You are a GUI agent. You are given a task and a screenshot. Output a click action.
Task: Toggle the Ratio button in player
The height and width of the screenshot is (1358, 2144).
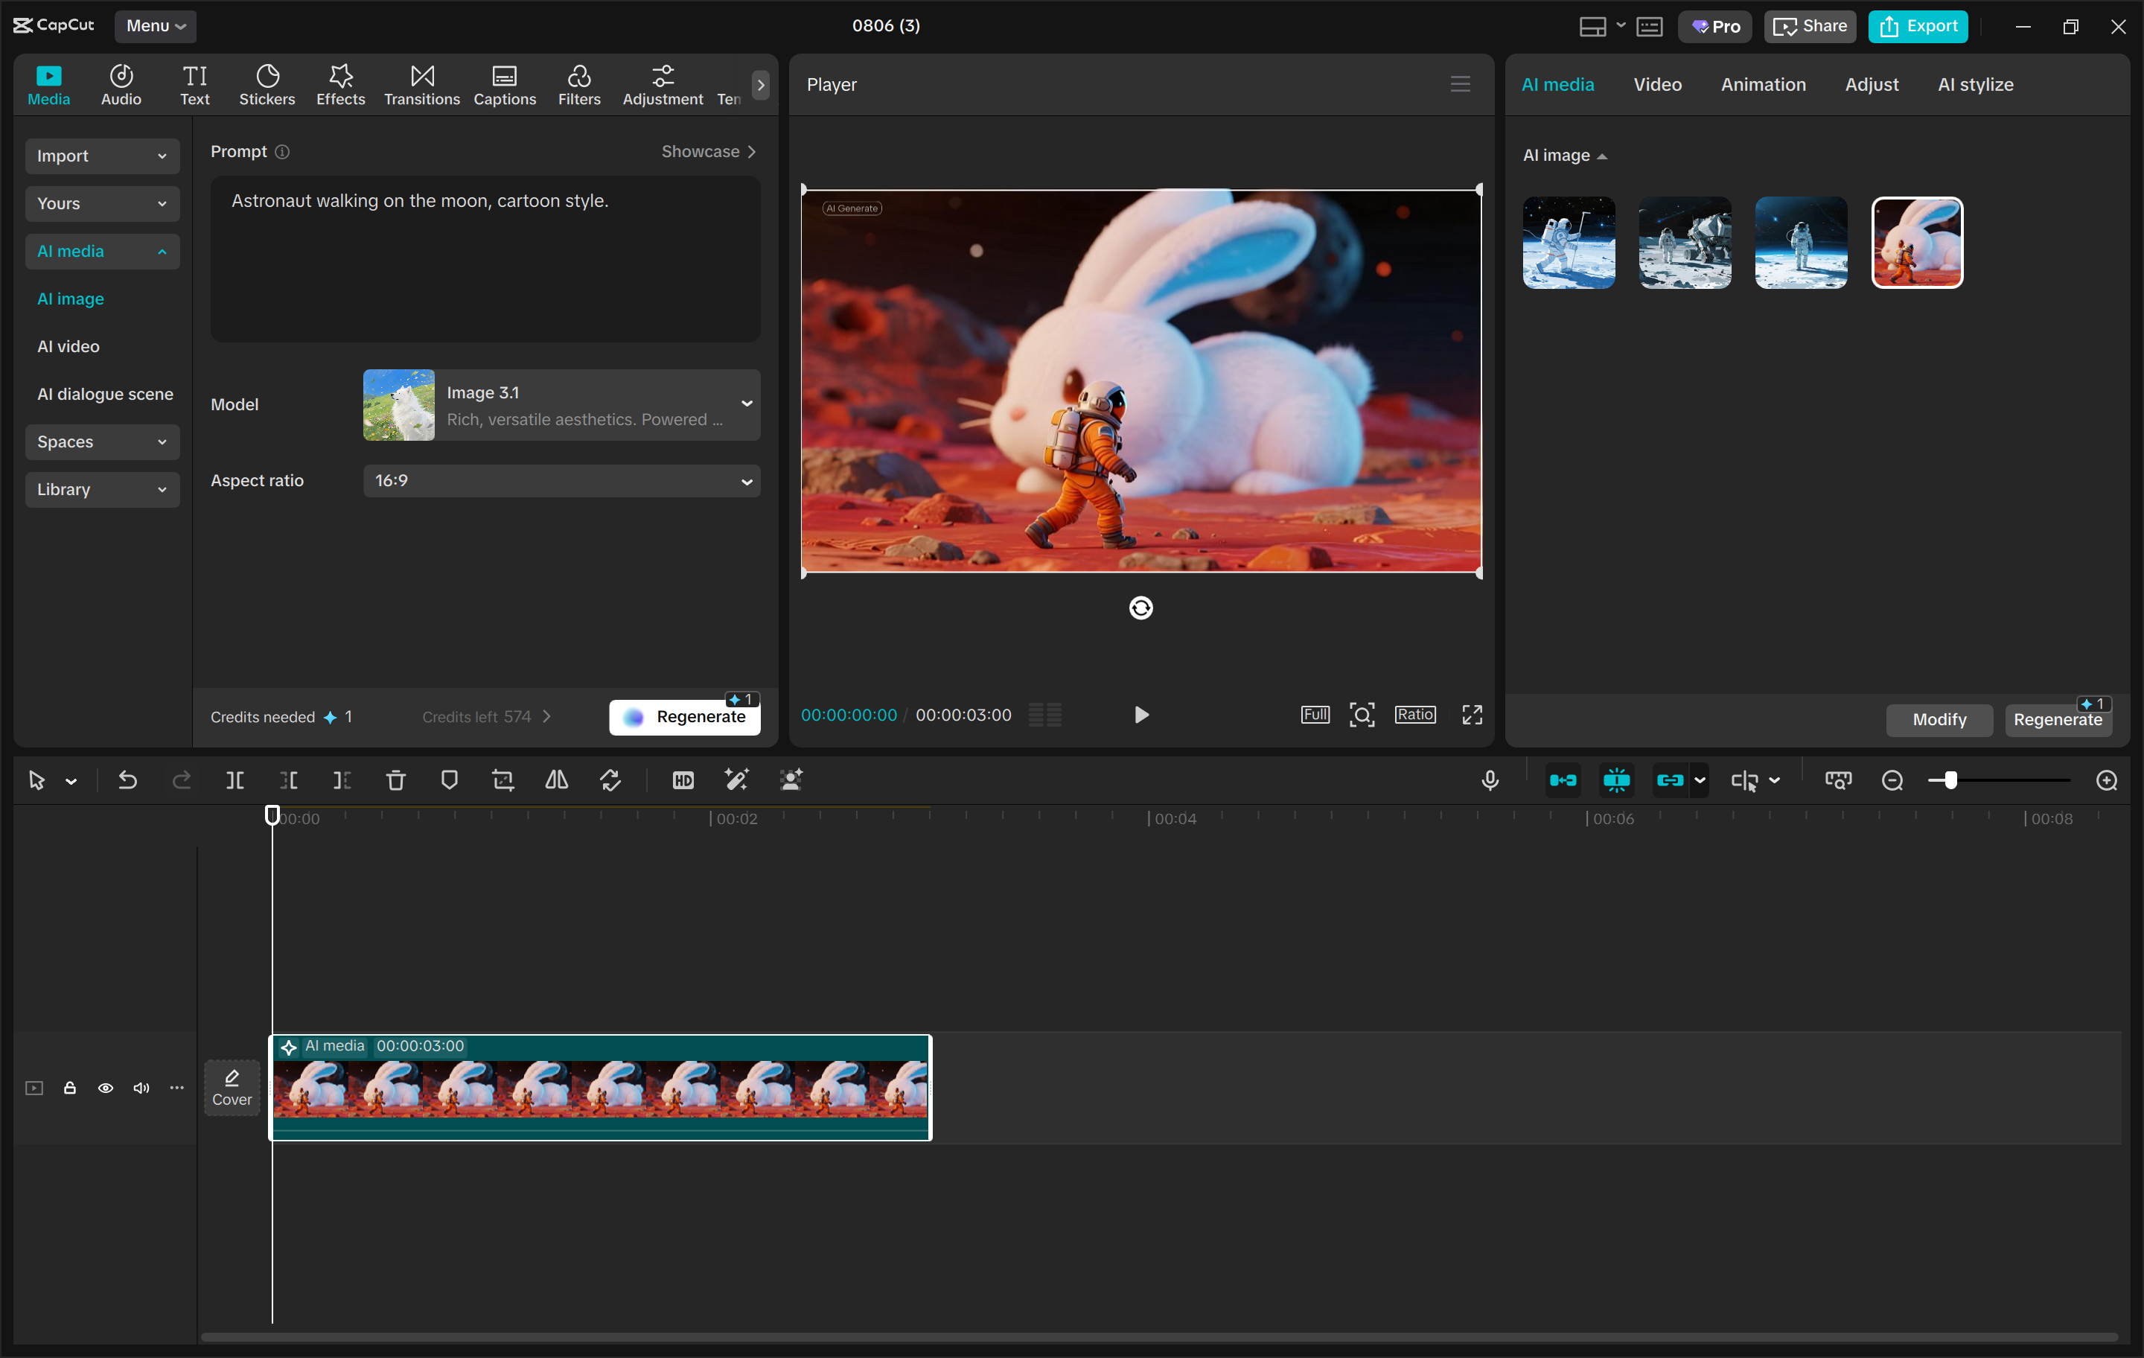click(x=1414, y=714)
